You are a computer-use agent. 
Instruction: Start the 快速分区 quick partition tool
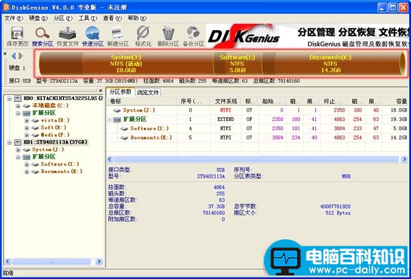pyautogui.click(x=92, y=36)
